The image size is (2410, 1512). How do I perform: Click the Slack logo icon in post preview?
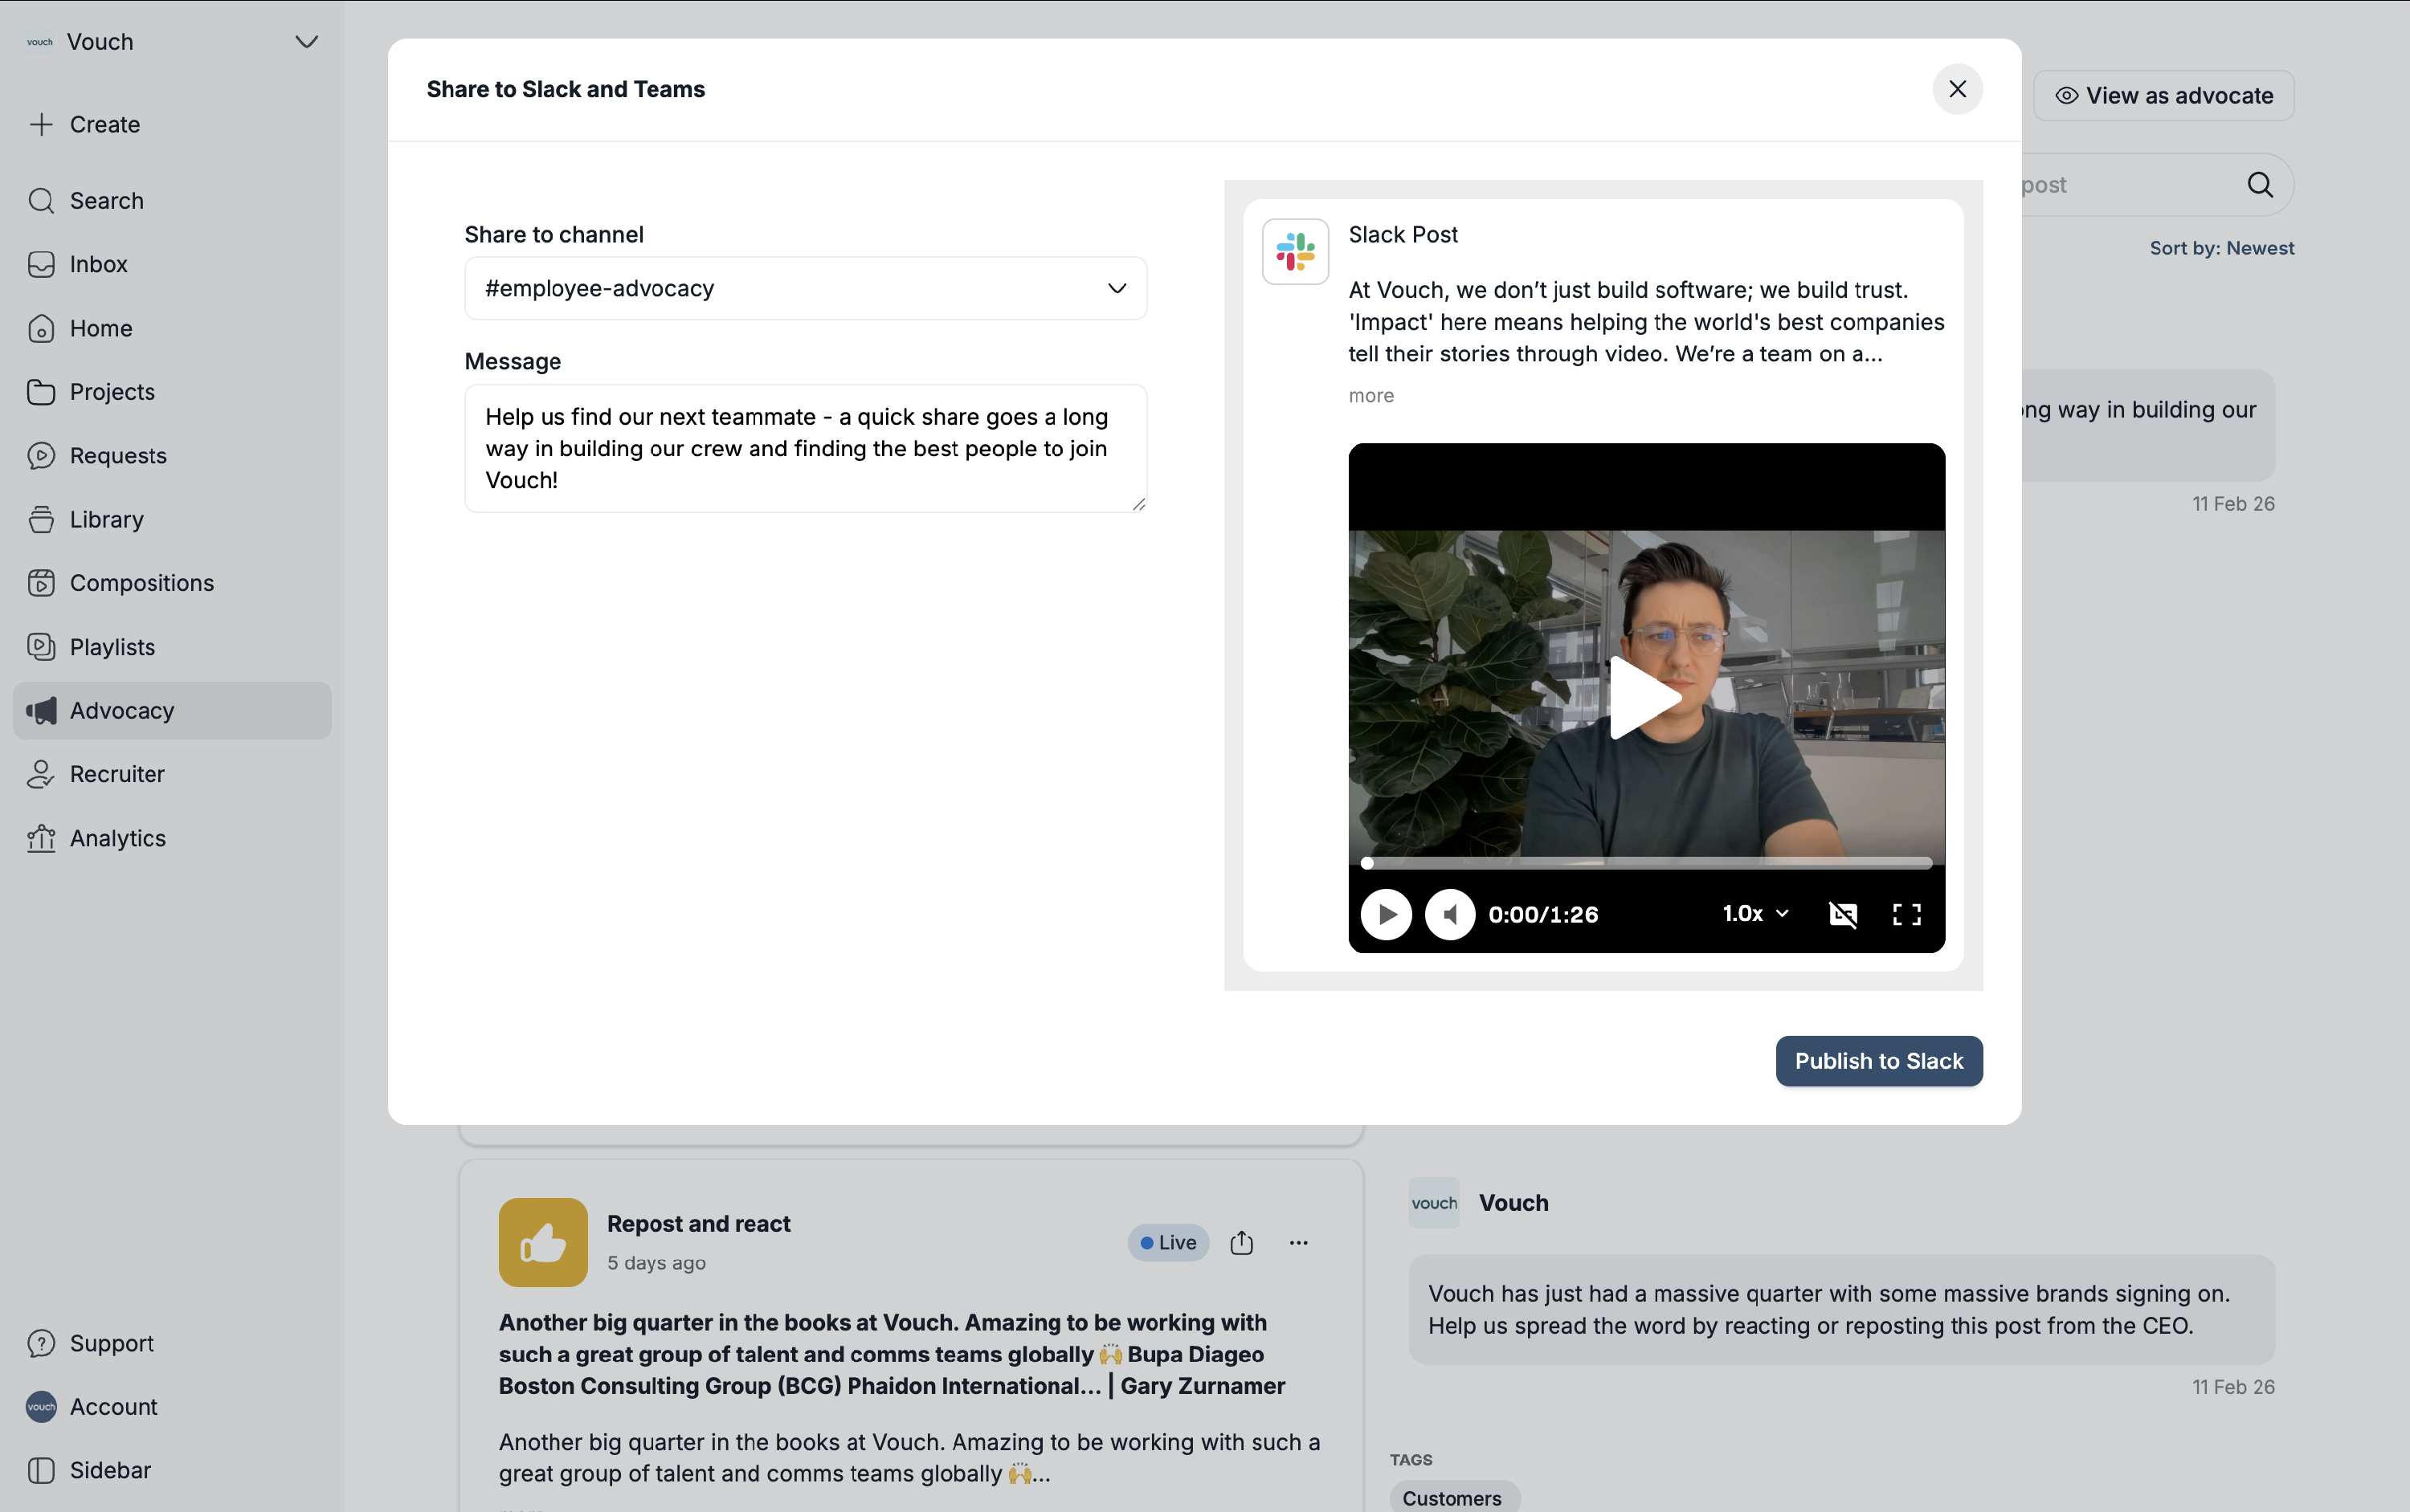coord(1294,252)
